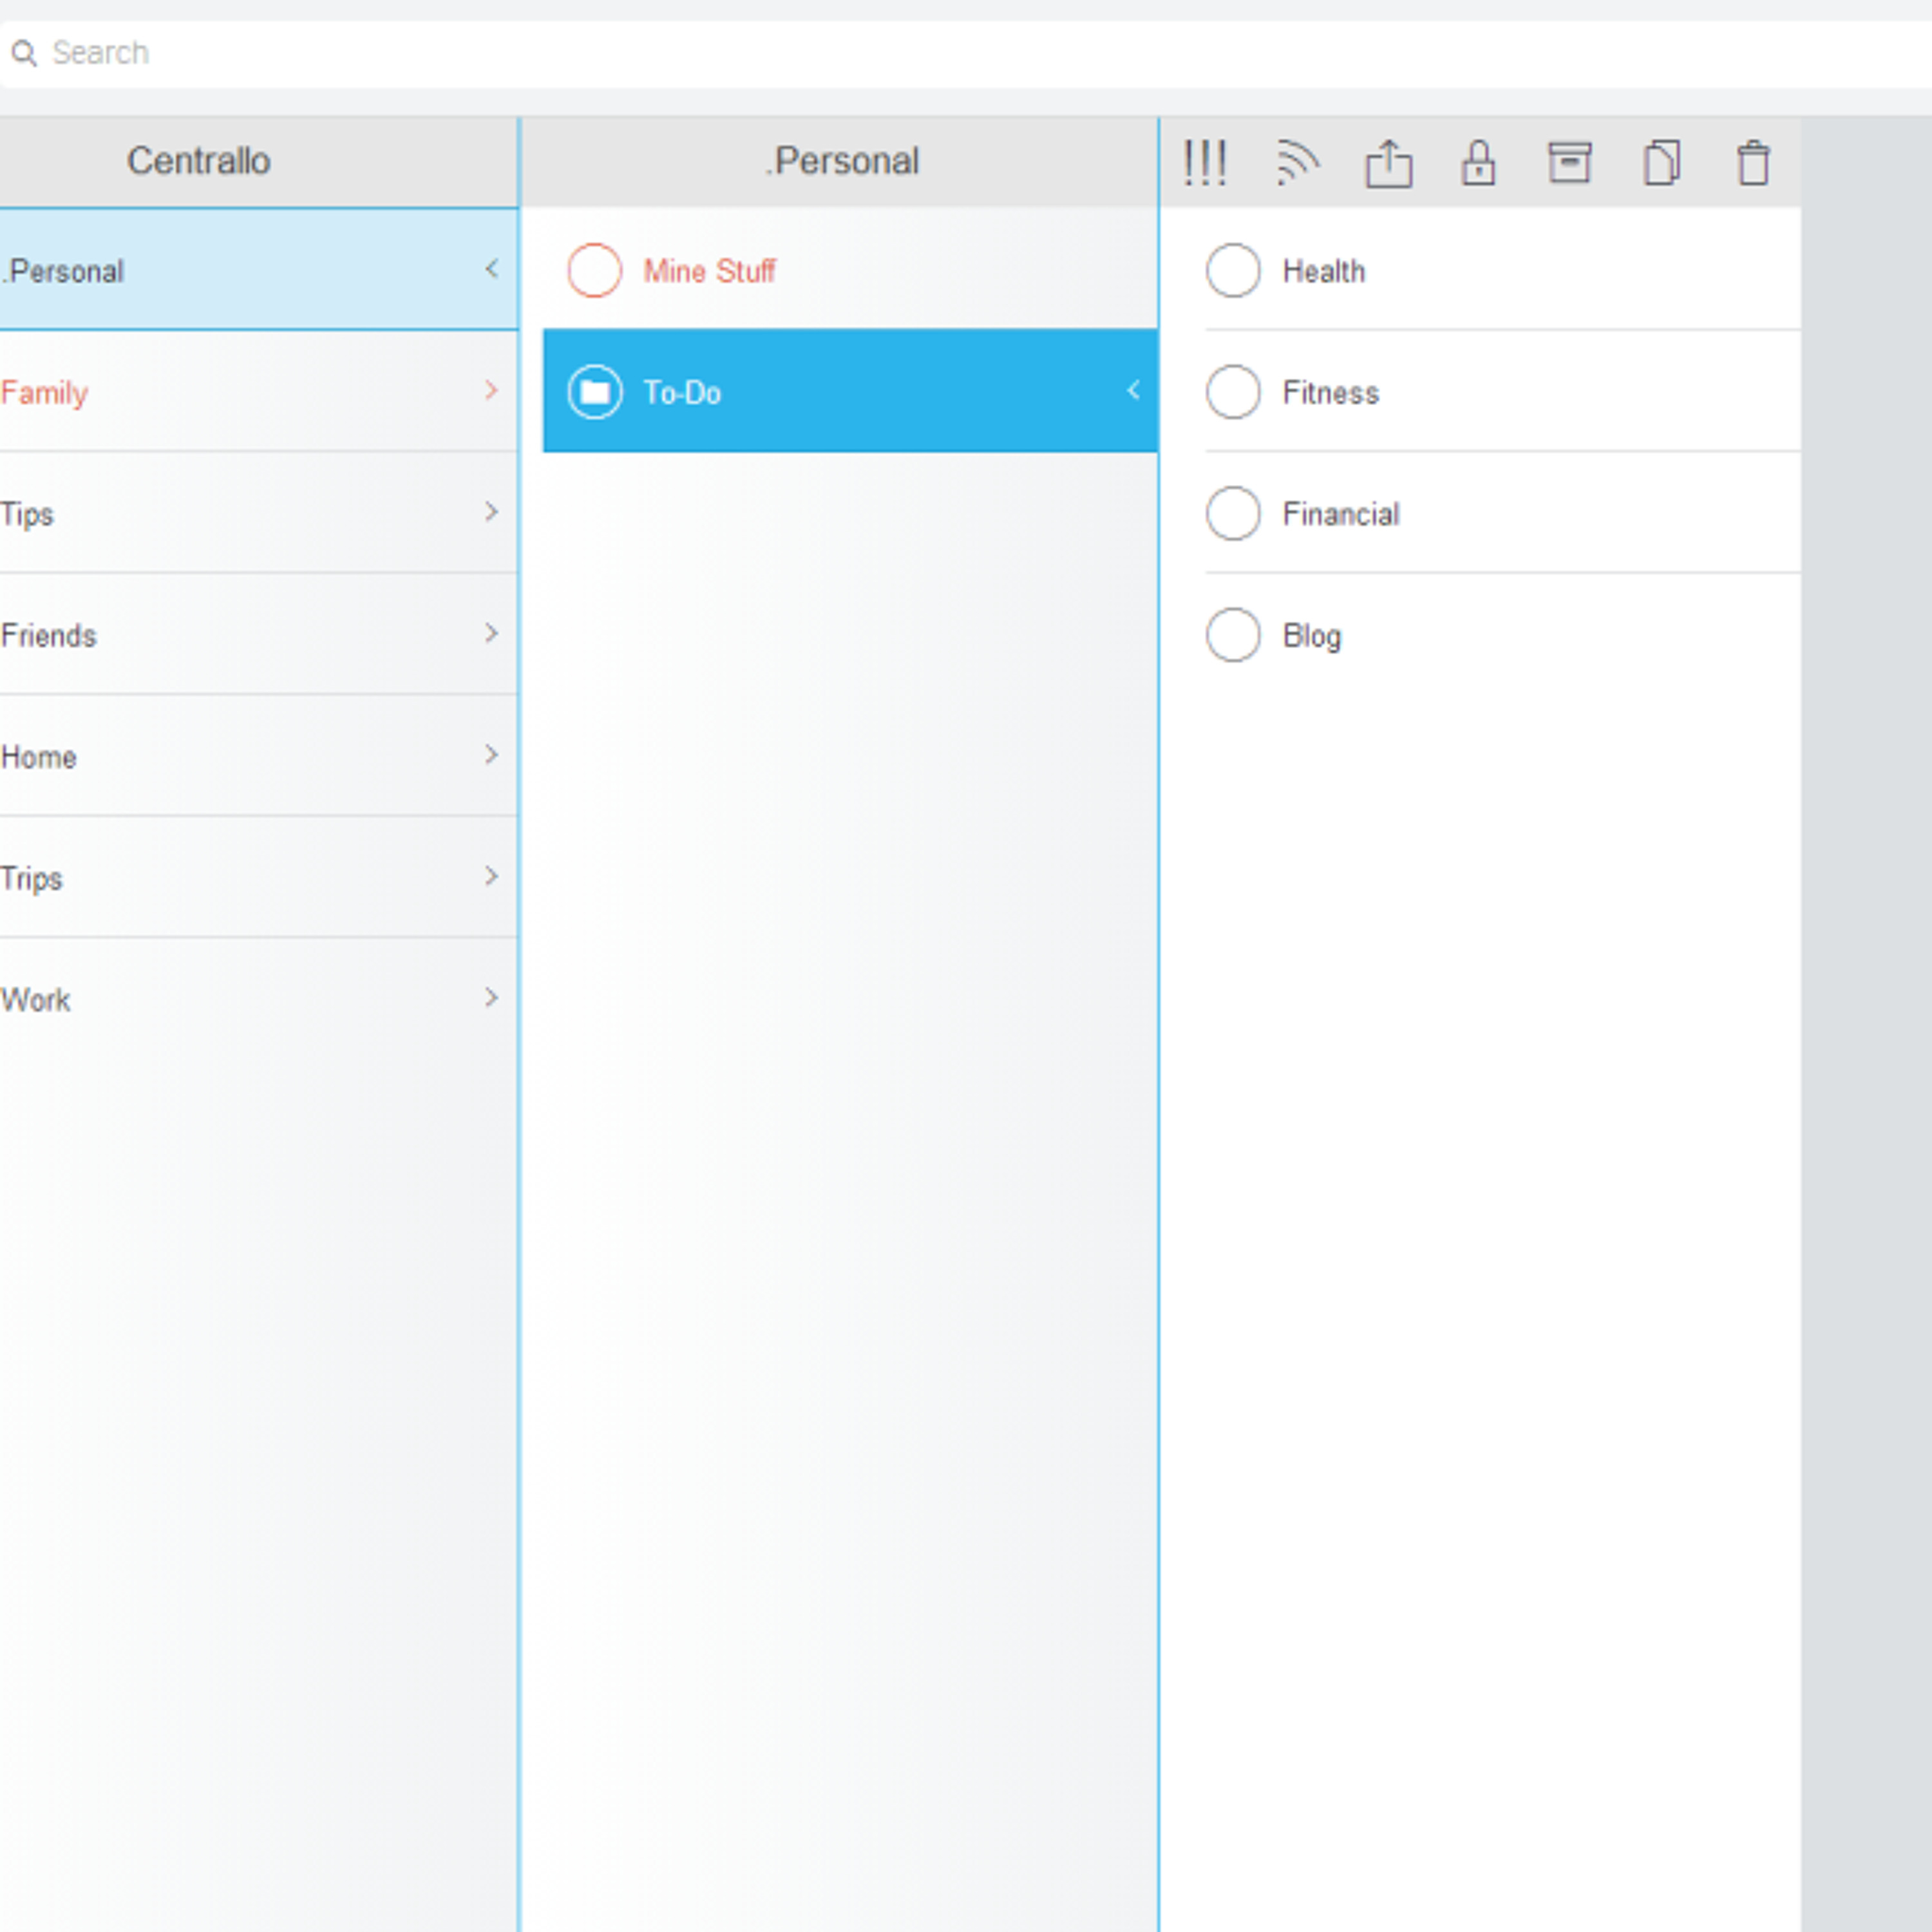Collapse the To-Do item chevron
This screenshot has width=1932, height=1932.
[1133, 390]
